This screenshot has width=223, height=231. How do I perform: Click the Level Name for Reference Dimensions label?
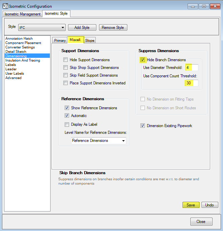point(96,132)
